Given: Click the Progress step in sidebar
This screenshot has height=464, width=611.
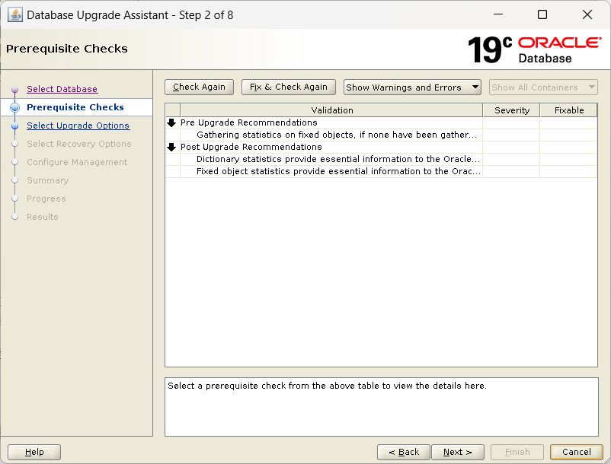Looking at the screenshot, I should (46, 199).
